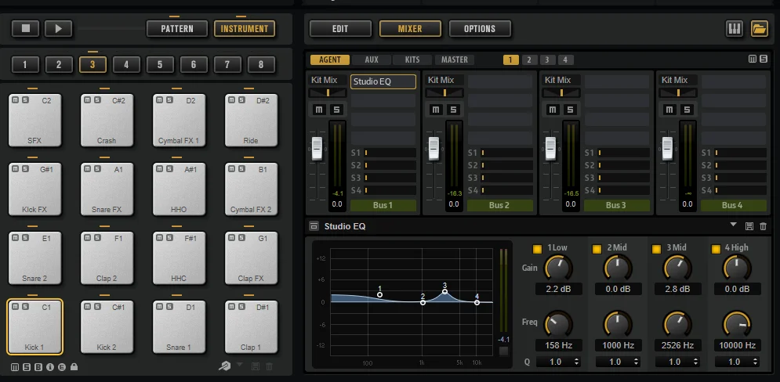Click the B icon below the pads
The image size is (780, 382).
38,367
